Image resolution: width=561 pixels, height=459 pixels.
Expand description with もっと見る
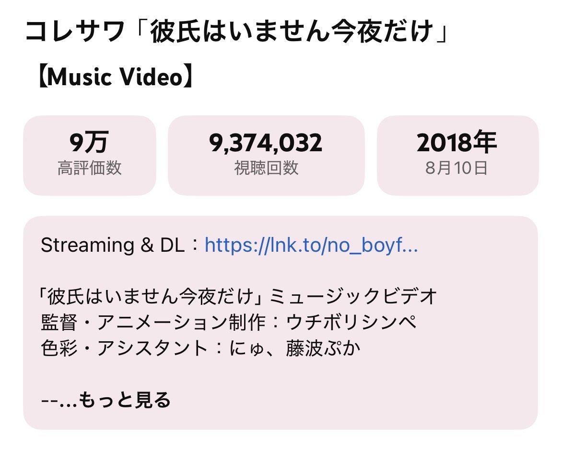tap(124, 400)
